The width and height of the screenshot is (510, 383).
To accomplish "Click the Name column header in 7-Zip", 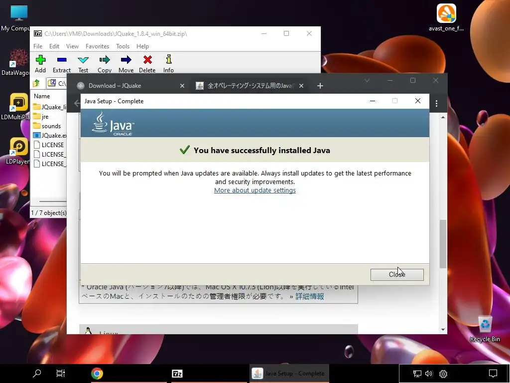I will tap(42, 96).
